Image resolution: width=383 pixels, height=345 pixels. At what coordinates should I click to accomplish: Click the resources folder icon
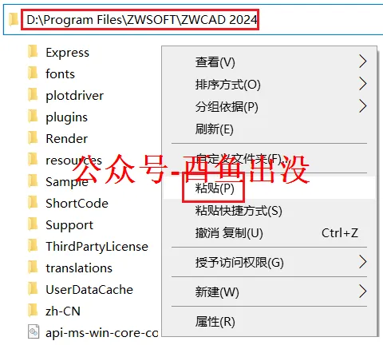pos(33,160)
